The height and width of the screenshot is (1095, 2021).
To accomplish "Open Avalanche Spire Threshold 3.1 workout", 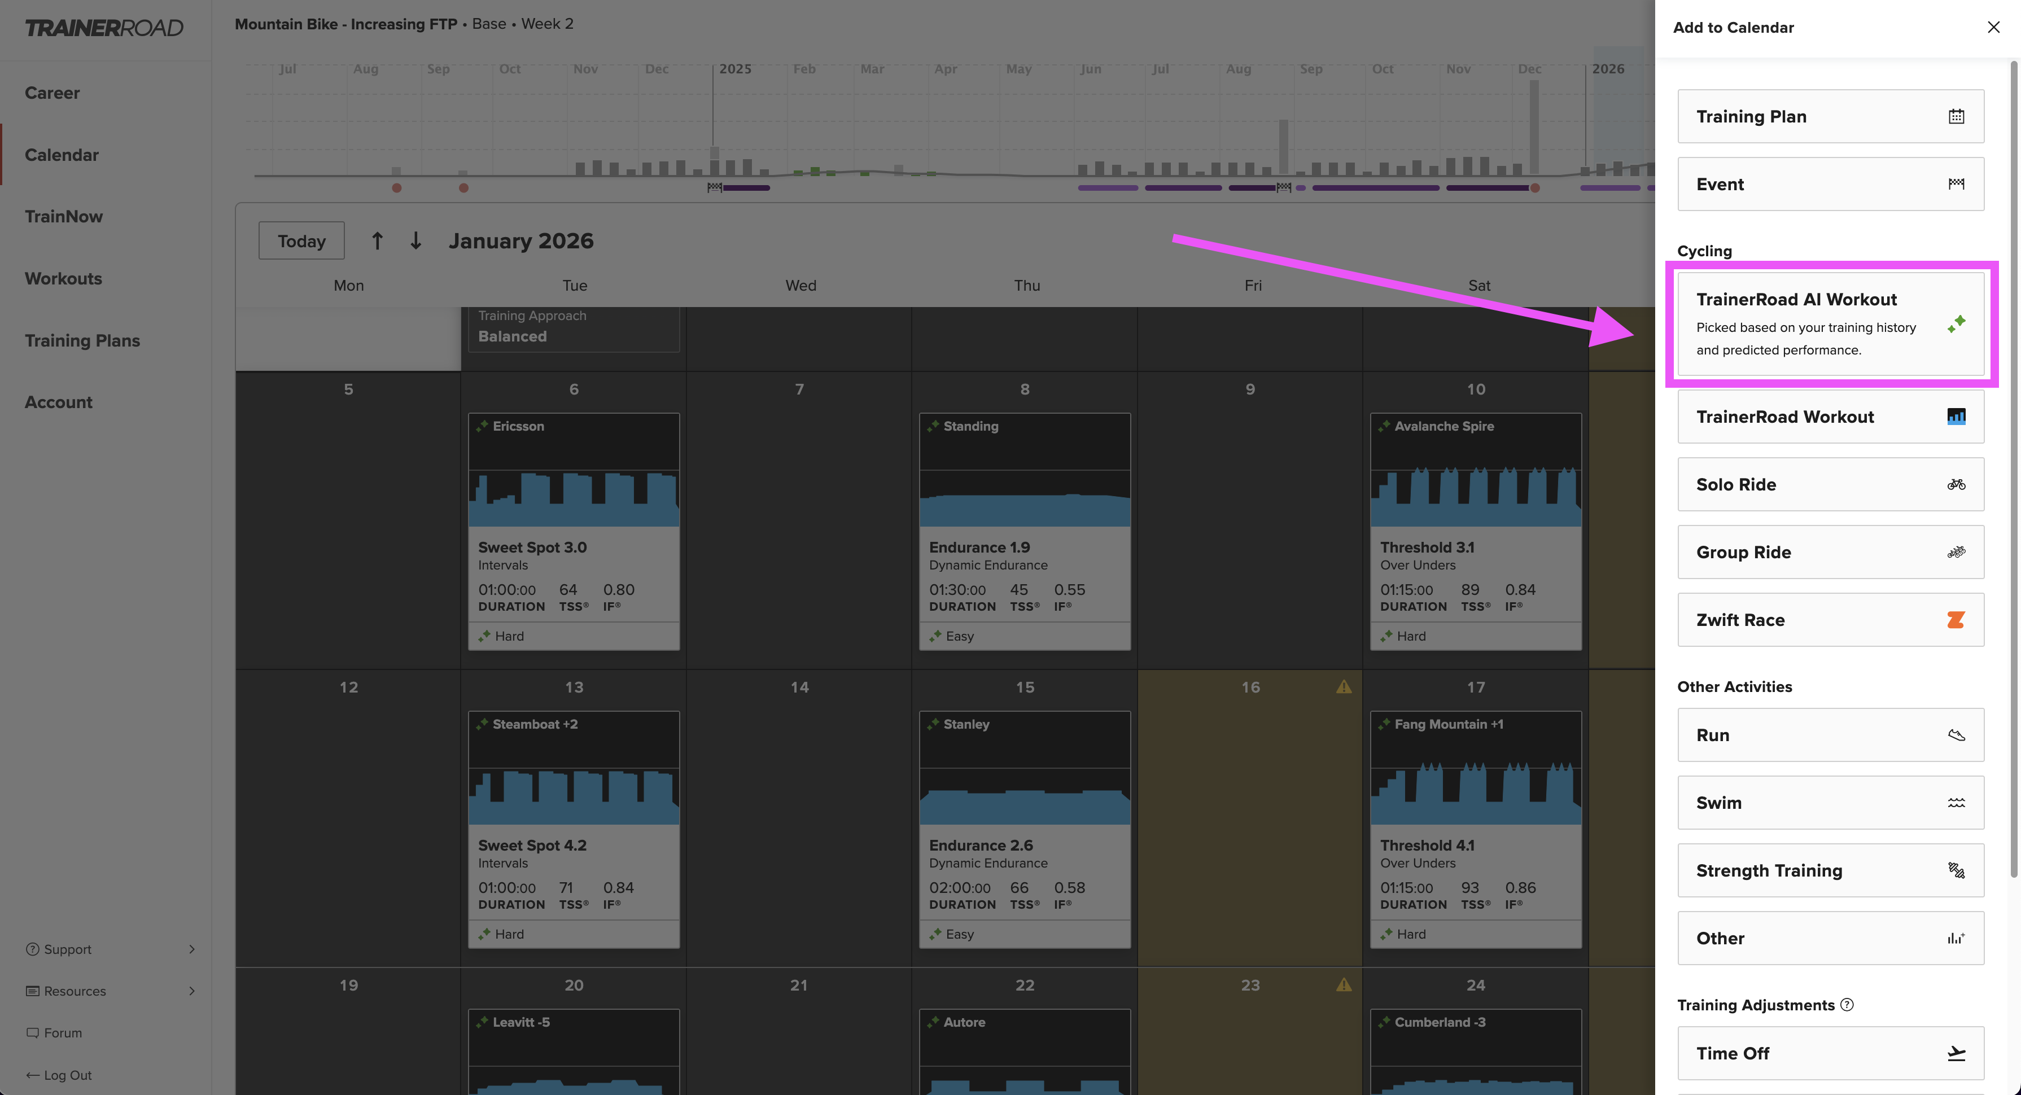I will [1476, 531].
